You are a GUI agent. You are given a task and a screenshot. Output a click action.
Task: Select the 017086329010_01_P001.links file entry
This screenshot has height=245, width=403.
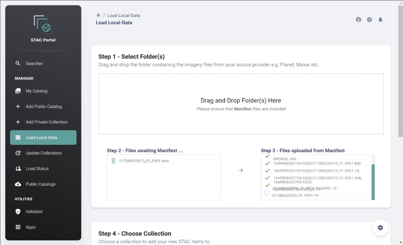tap(144, 161)
